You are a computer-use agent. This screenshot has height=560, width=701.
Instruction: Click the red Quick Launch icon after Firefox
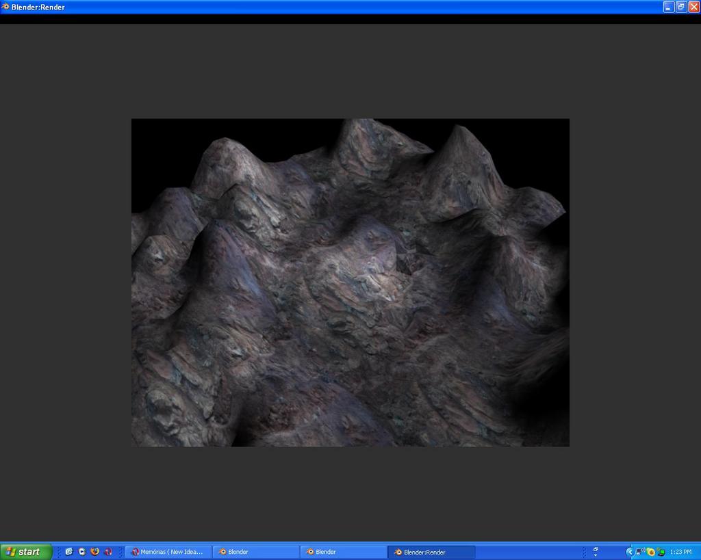(108, 552)
